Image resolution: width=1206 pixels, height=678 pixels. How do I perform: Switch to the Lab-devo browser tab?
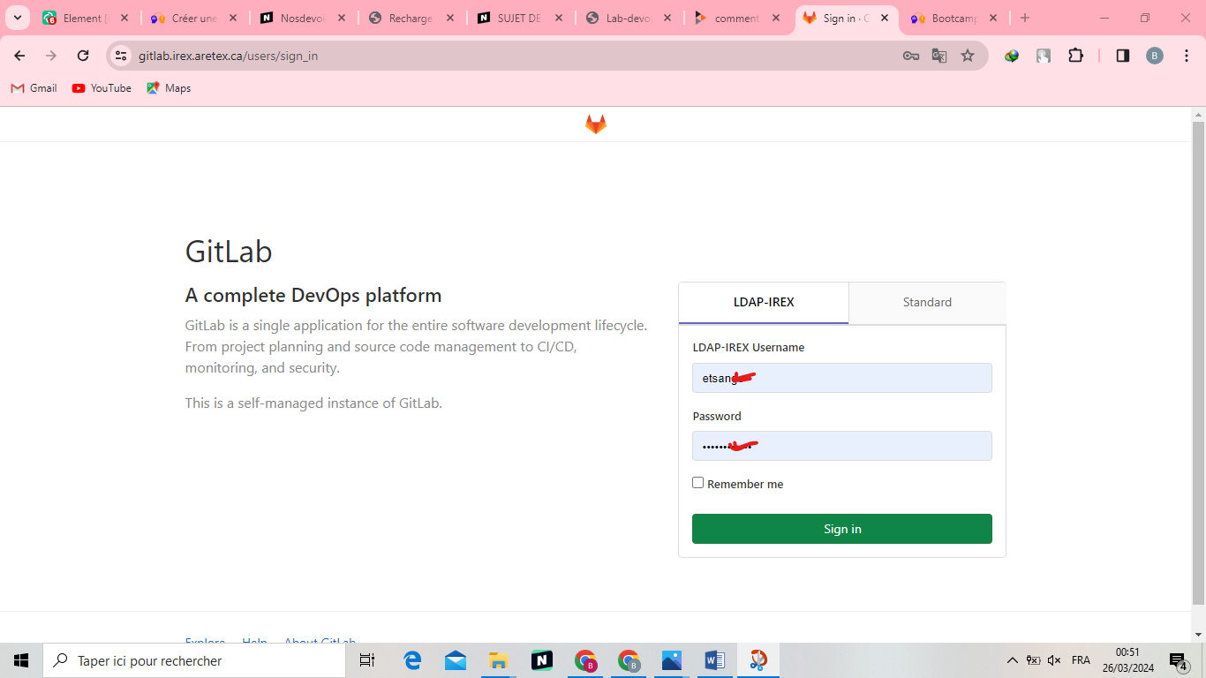pyautogui.click(x=628, y=18)
